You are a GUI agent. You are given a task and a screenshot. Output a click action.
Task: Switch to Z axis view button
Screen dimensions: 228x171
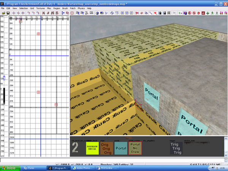131,13
